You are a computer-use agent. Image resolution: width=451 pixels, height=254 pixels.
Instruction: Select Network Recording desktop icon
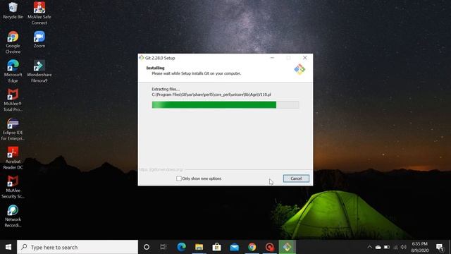pos(13,216)
